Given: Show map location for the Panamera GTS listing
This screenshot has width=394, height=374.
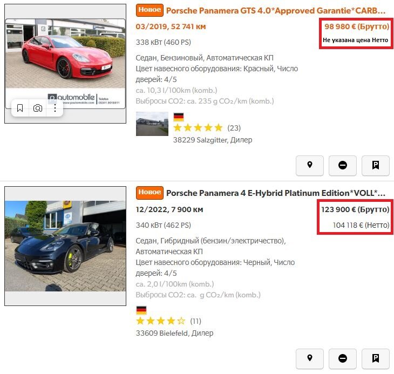Looking at the screenshot, I should coord(310,165).
